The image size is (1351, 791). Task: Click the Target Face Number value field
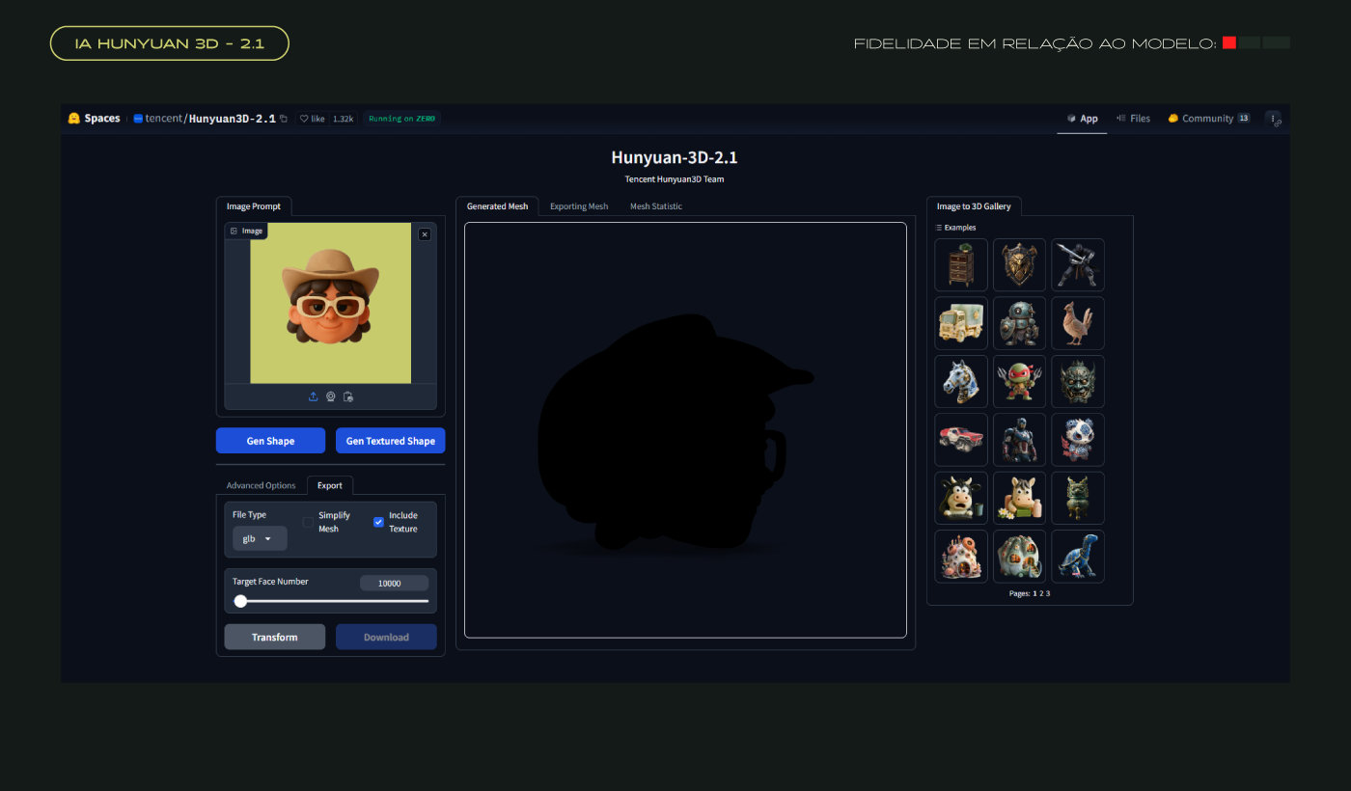[x=394, y=584]
